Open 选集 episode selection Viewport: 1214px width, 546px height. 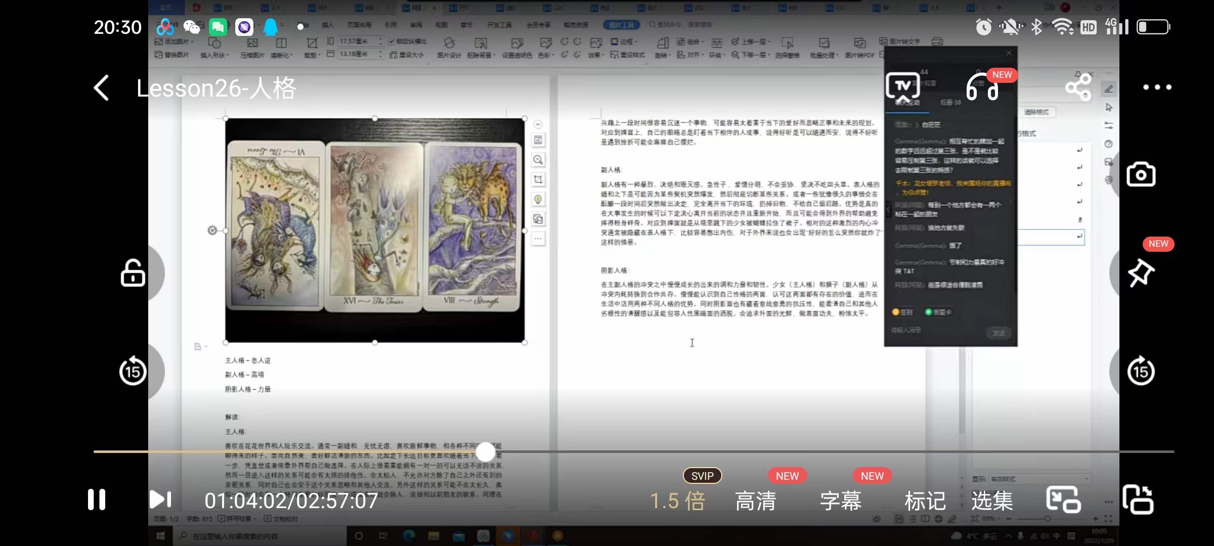pos(992,500)
